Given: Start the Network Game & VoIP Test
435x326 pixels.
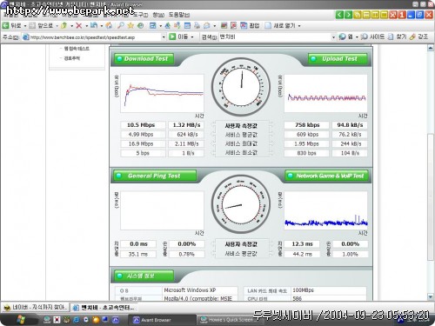Looking at the screenshot, I should 327,176.
